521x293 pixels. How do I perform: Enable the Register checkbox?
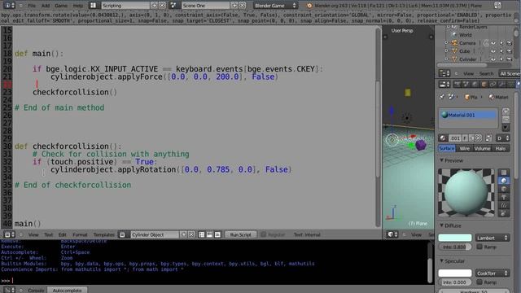click(264, 234)
